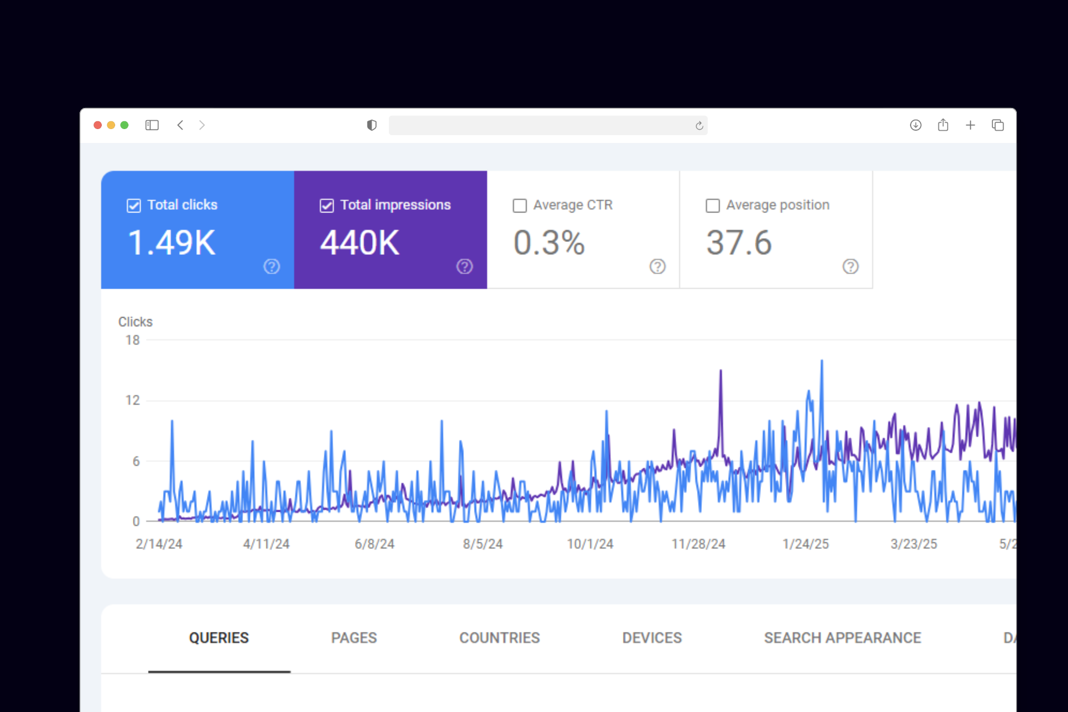Switch to the Countries tab
Viewport: 1068px width, 712px height.
(x=499, y=638)
